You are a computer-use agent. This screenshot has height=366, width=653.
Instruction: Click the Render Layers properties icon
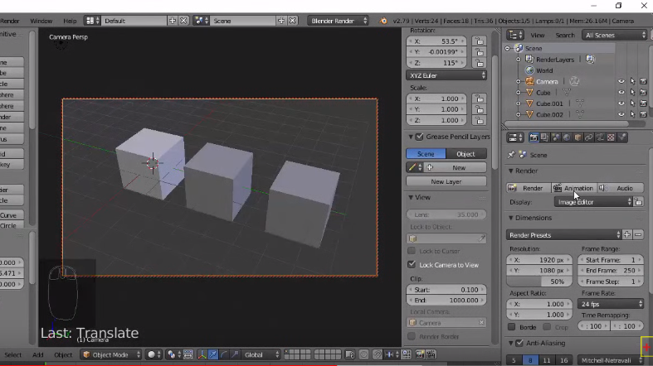click(545, 137)
